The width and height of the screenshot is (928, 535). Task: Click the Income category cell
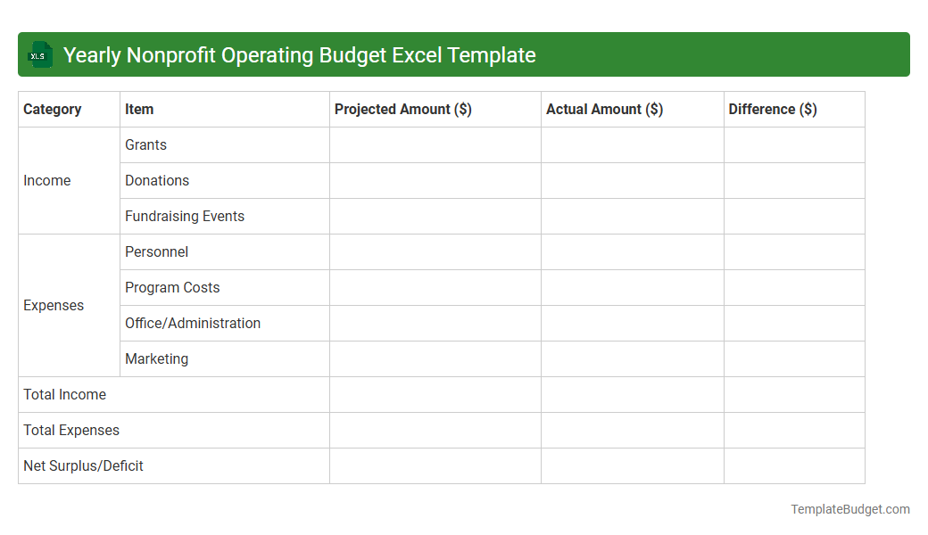point(47,180)
